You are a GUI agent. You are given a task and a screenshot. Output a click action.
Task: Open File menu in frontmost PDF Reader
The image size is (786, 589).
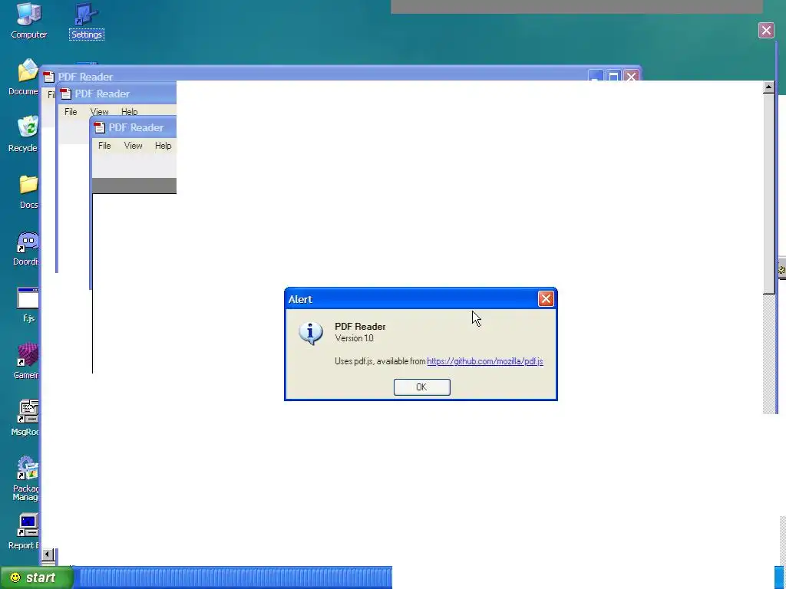click(104, 146)
